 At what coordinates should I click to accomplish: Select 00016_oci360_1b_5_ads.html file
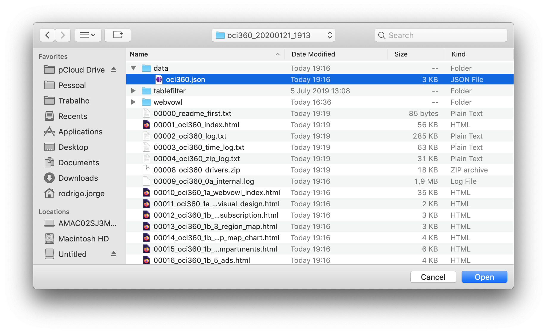click(202, 260)
